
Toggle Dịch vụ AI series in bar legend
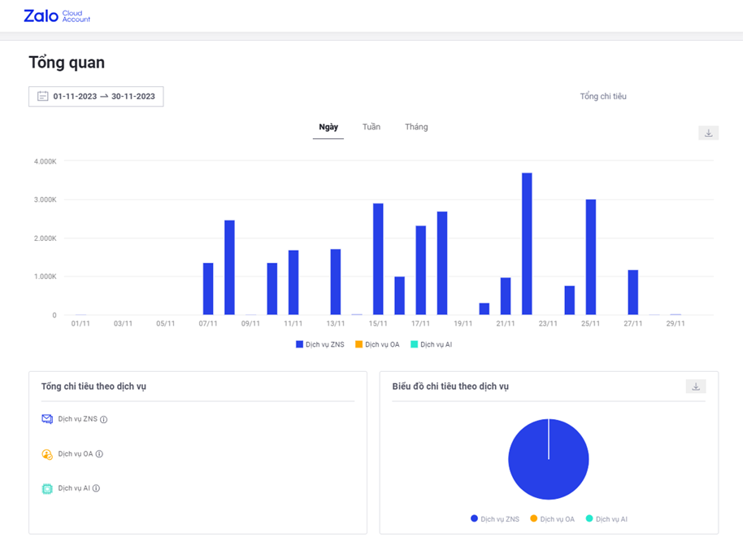pyautogui.click(x=431, y=344)
